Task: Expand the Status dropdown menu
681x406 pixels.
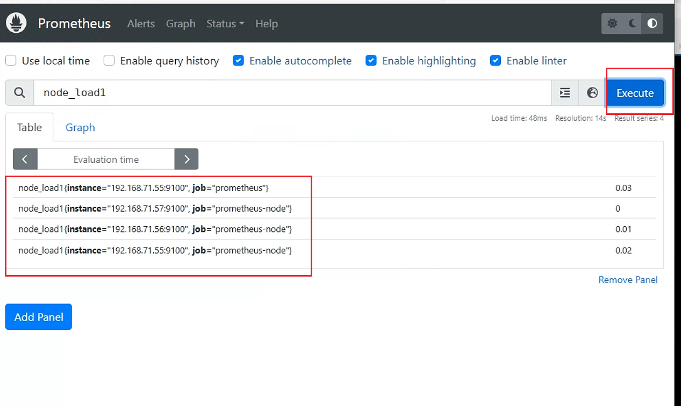Action: click(225, 24)
